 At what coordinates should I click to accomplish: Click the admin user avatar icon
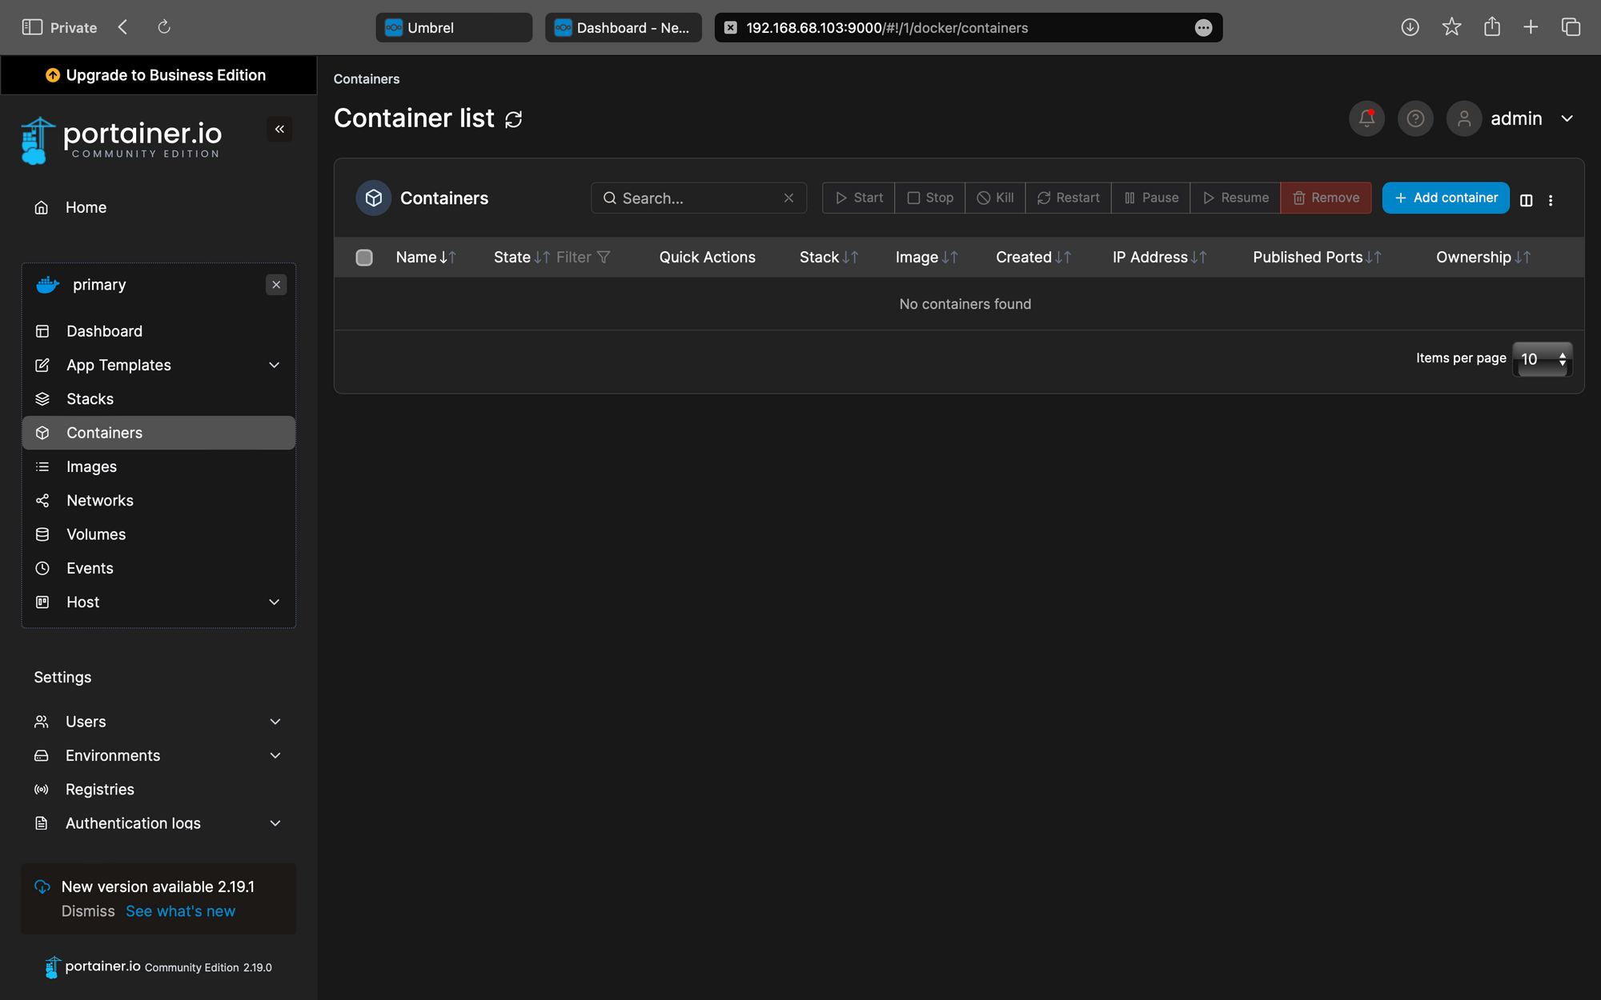(x=1464, y=118)
